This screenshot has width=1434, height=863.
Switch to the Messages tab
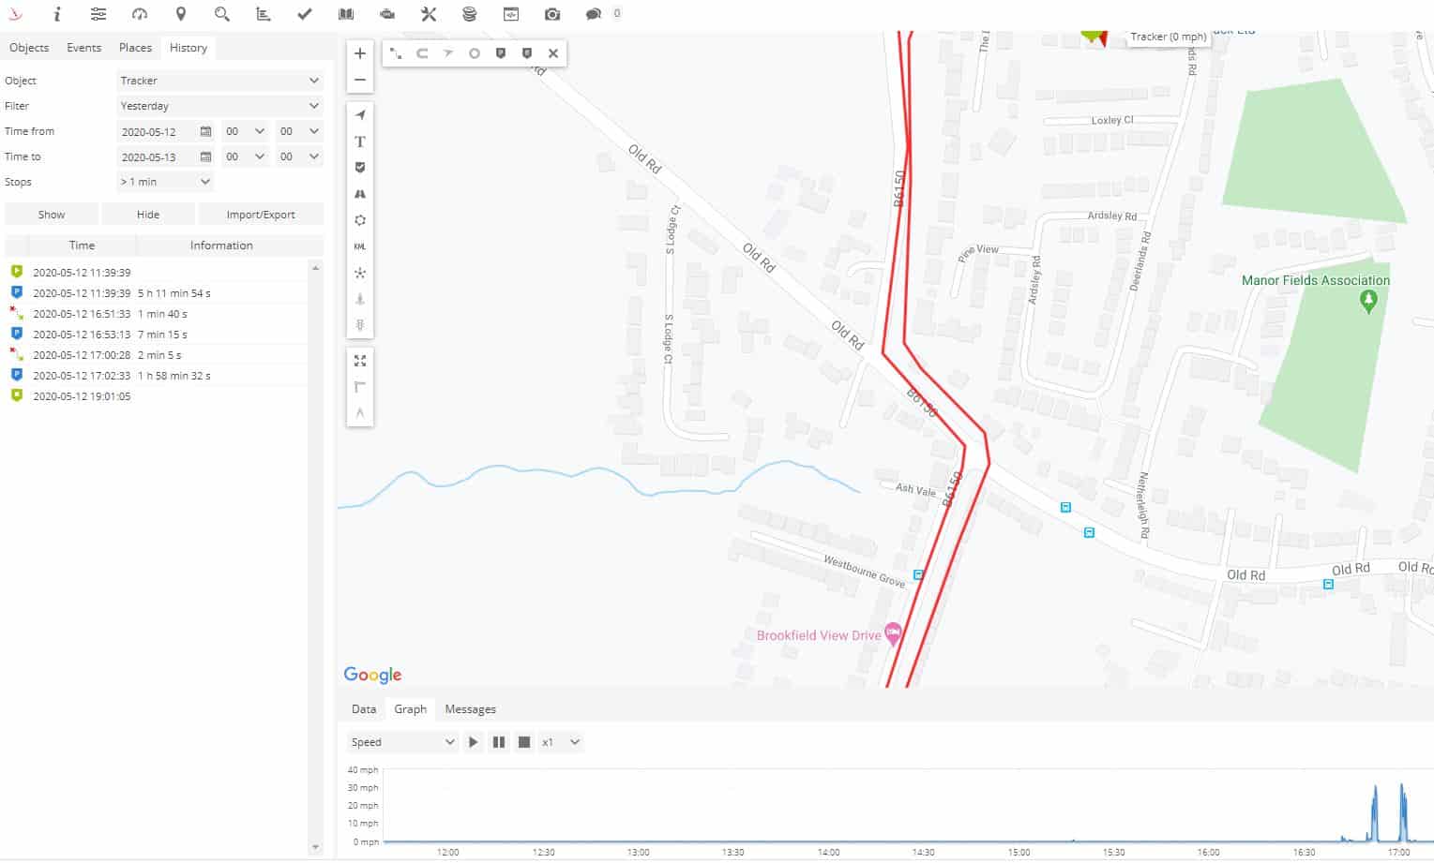[470, 709]
